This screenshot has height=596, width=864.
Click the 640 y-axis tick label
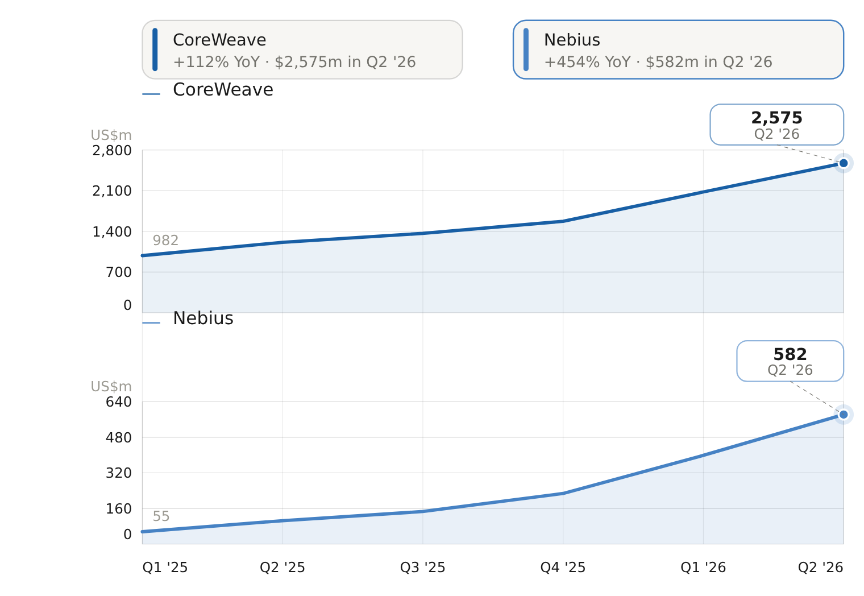coord(119,402)
